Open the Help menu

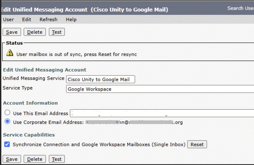click(71, 20)
